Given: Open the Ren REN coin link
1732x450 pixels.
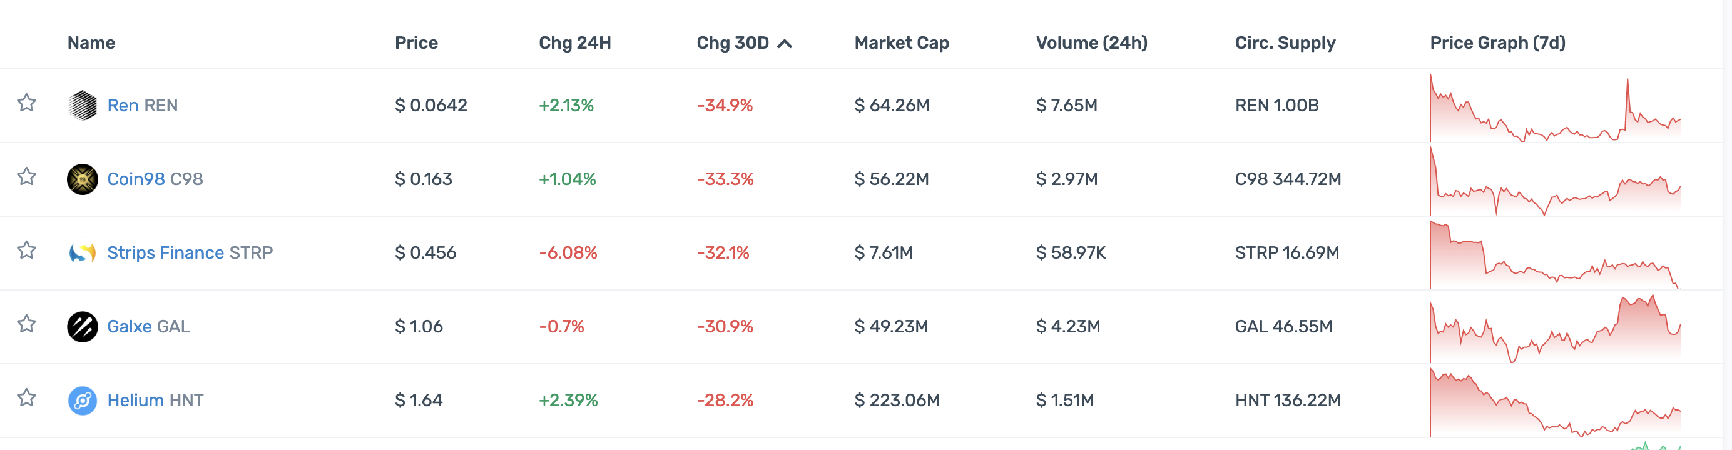Looking at the screenshot, I should click(142, 106).
